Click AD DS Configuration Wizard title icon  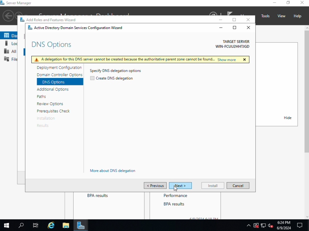point(30,28)
